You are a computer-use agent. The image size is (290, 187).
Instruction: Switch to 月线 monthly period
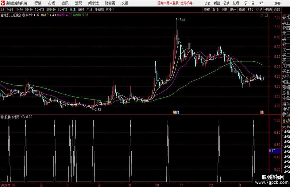90,10
